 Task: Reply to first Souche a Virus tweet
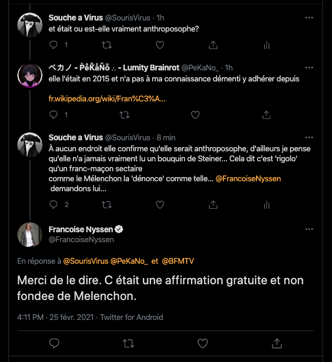(x=53, y=45)
